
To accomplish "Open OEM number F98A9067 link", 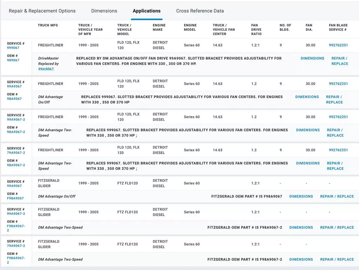I will [x=15, y=198].
